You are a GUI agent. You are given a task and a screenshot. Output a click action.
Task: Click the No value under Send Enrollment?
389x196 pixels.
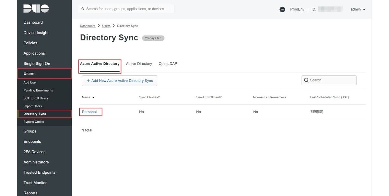pyautogui.click(x=198, y=112)
